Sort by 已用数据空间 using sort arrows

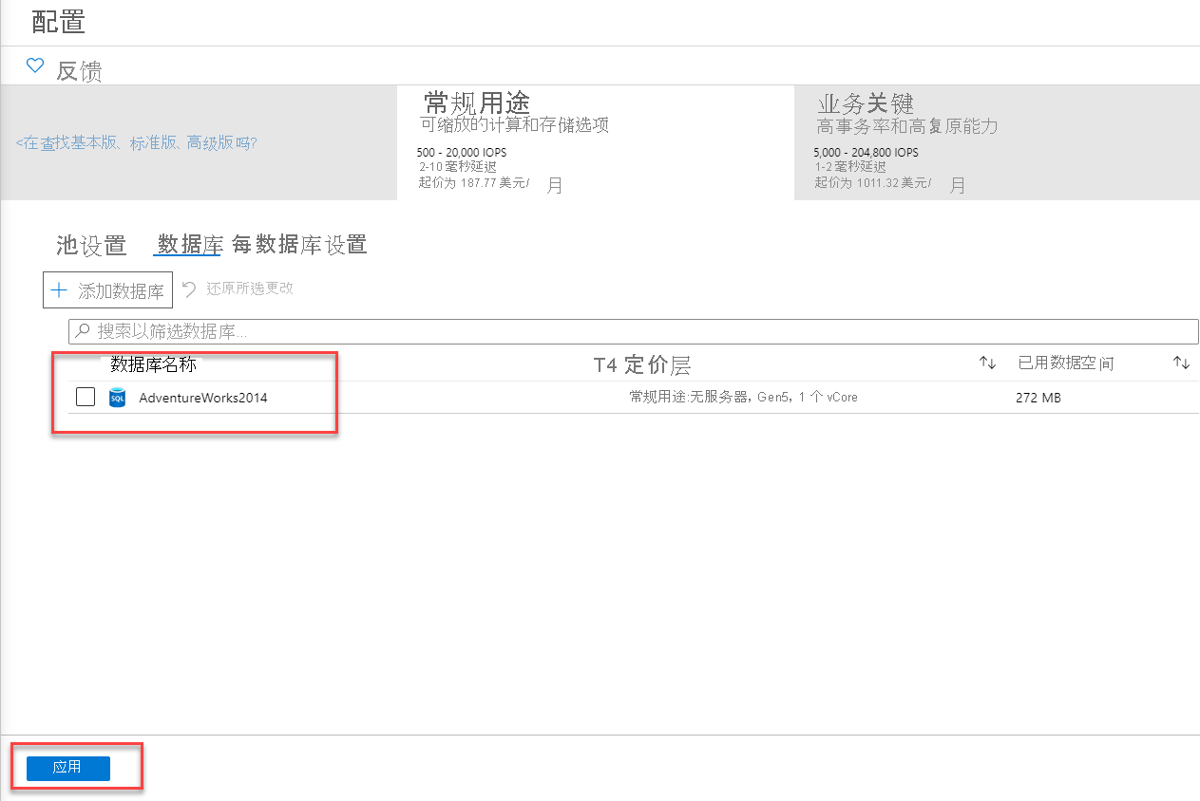pyautogui.click(x=1181, y=363)
